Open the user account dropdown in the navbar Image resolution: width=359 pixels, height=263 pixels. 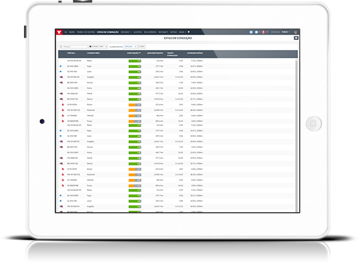(285, 32)
